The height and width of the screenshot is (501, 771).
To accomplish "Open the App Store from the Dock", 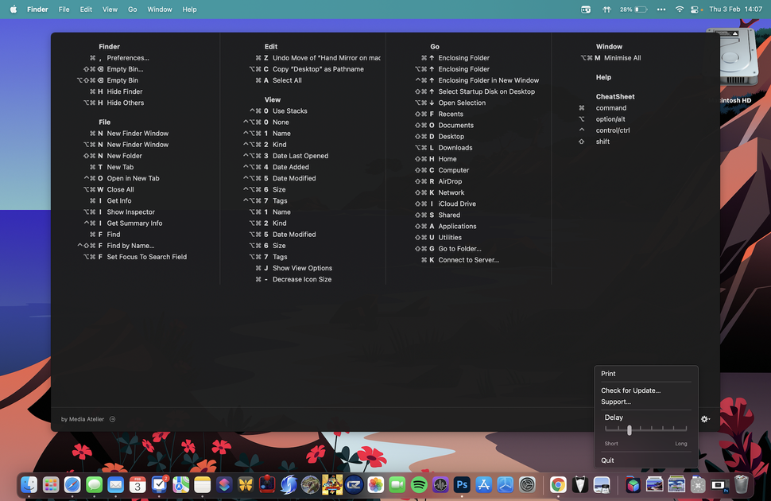I will 484,484.
